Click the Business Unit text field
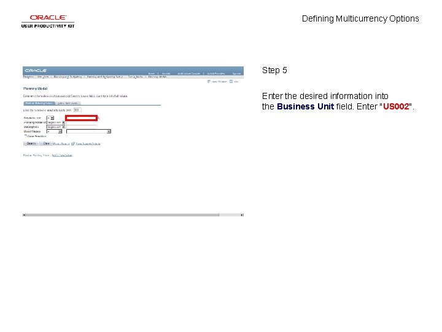The height and width of the screenshot is (332, 442). click(82, 118)
